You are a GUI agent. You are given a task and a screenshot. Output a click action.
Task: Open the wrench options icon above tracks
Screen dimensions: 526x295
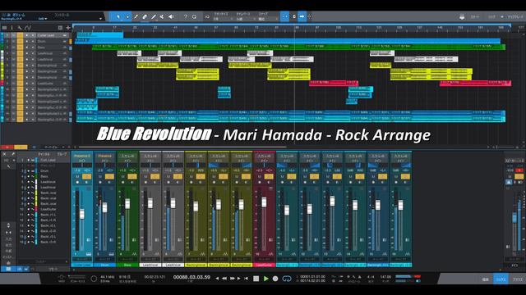click(x=20, y=28)
